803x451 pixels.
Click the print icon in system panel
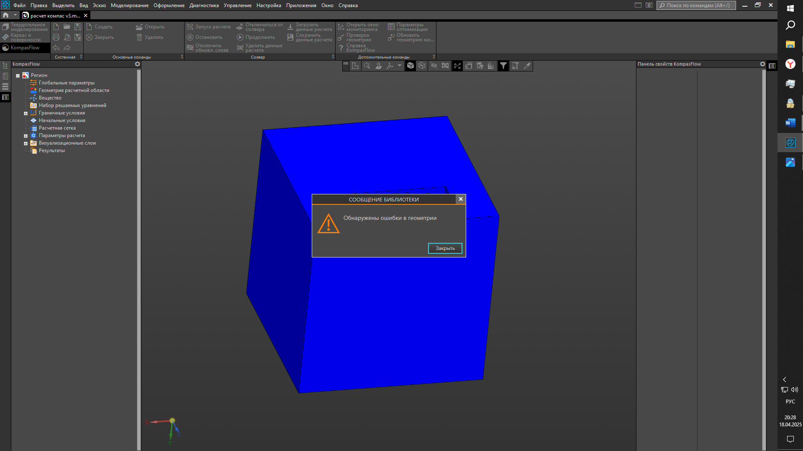pos(56,37)
